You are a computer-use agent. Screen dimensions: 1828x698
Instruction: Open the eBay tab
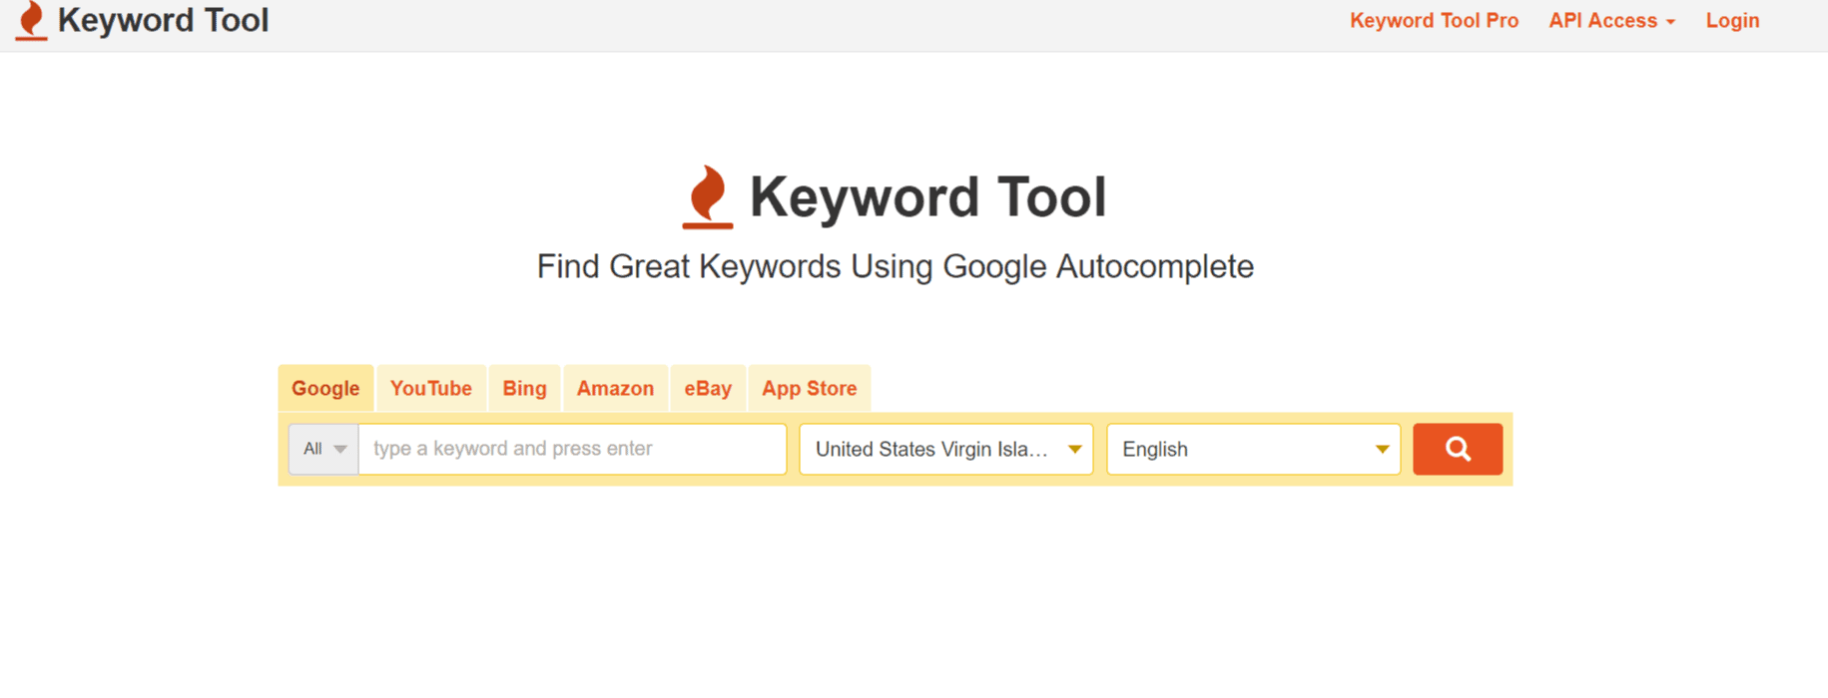pos(708,389)
